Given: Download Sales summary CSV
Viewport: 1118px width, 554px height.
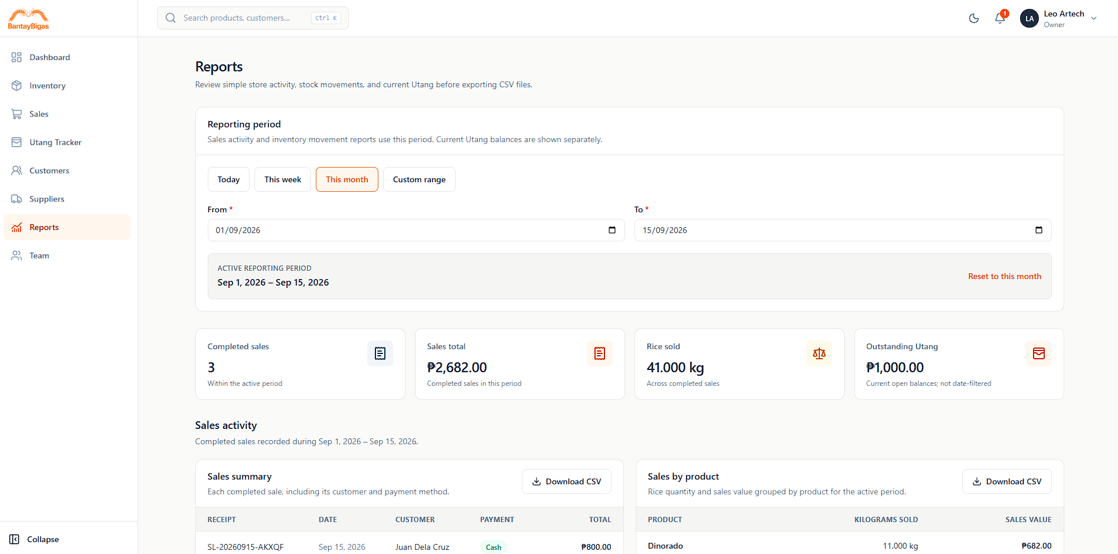Looking at the screenshot, I should [x=567, y=481].
